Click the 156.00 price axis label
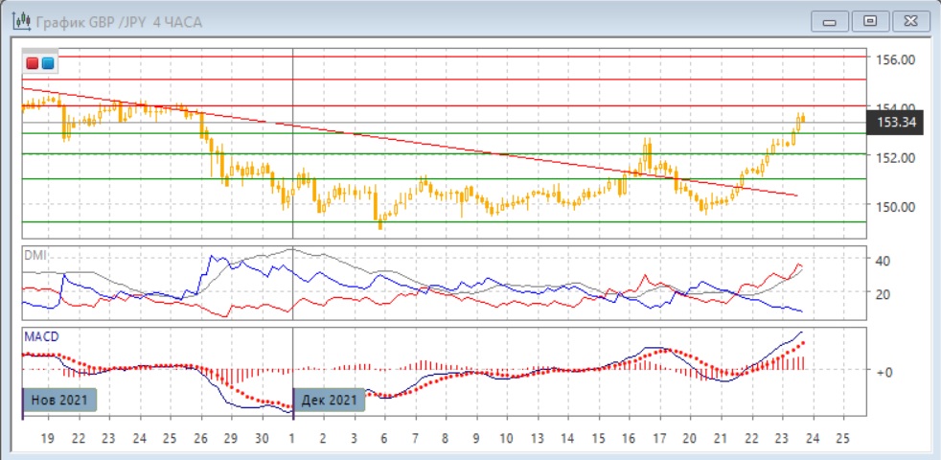Screen dimensions: 941x460 coord(898,59)
